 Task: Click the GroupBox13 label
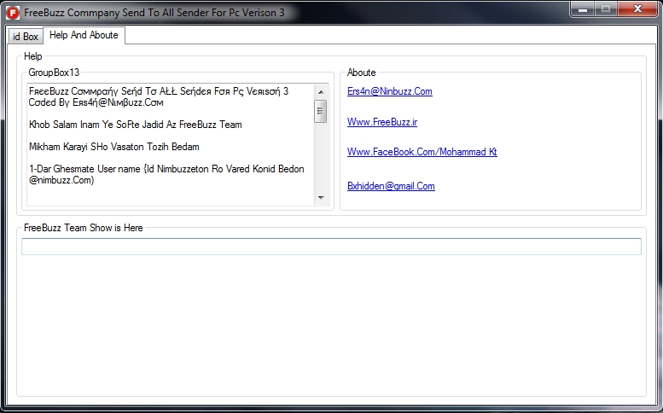pyautogui.click(x=54, y=73)
